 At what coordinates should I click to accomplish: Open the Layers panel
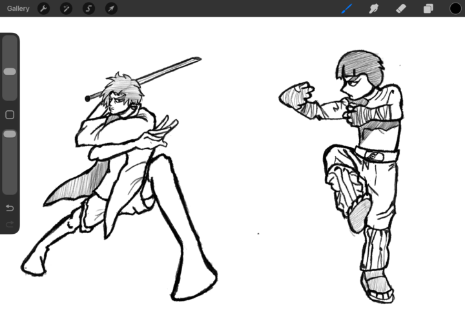point(428,8)
